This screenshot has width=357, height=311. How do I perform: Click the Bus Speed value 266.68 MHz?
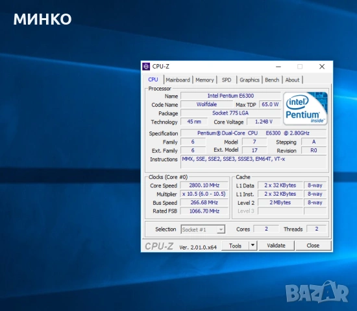(x=204, y=203)
